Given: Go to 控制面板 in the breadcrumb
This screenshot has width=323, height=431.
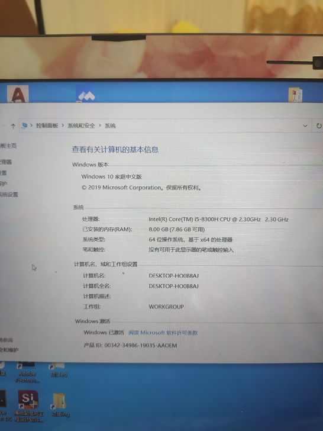Looking at the screenshot, I should tap(47, 126).
